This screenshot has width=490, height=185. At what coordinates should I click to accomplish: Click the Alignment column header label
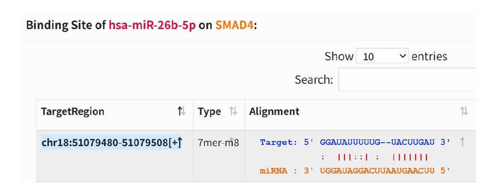[274, 112]
